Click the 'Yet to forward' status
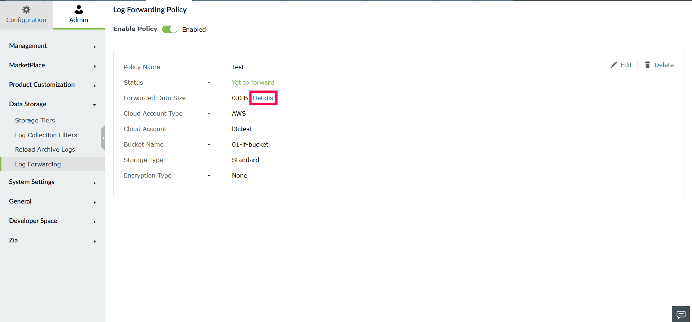Screen dimensions: 692x322 [253, 82]
